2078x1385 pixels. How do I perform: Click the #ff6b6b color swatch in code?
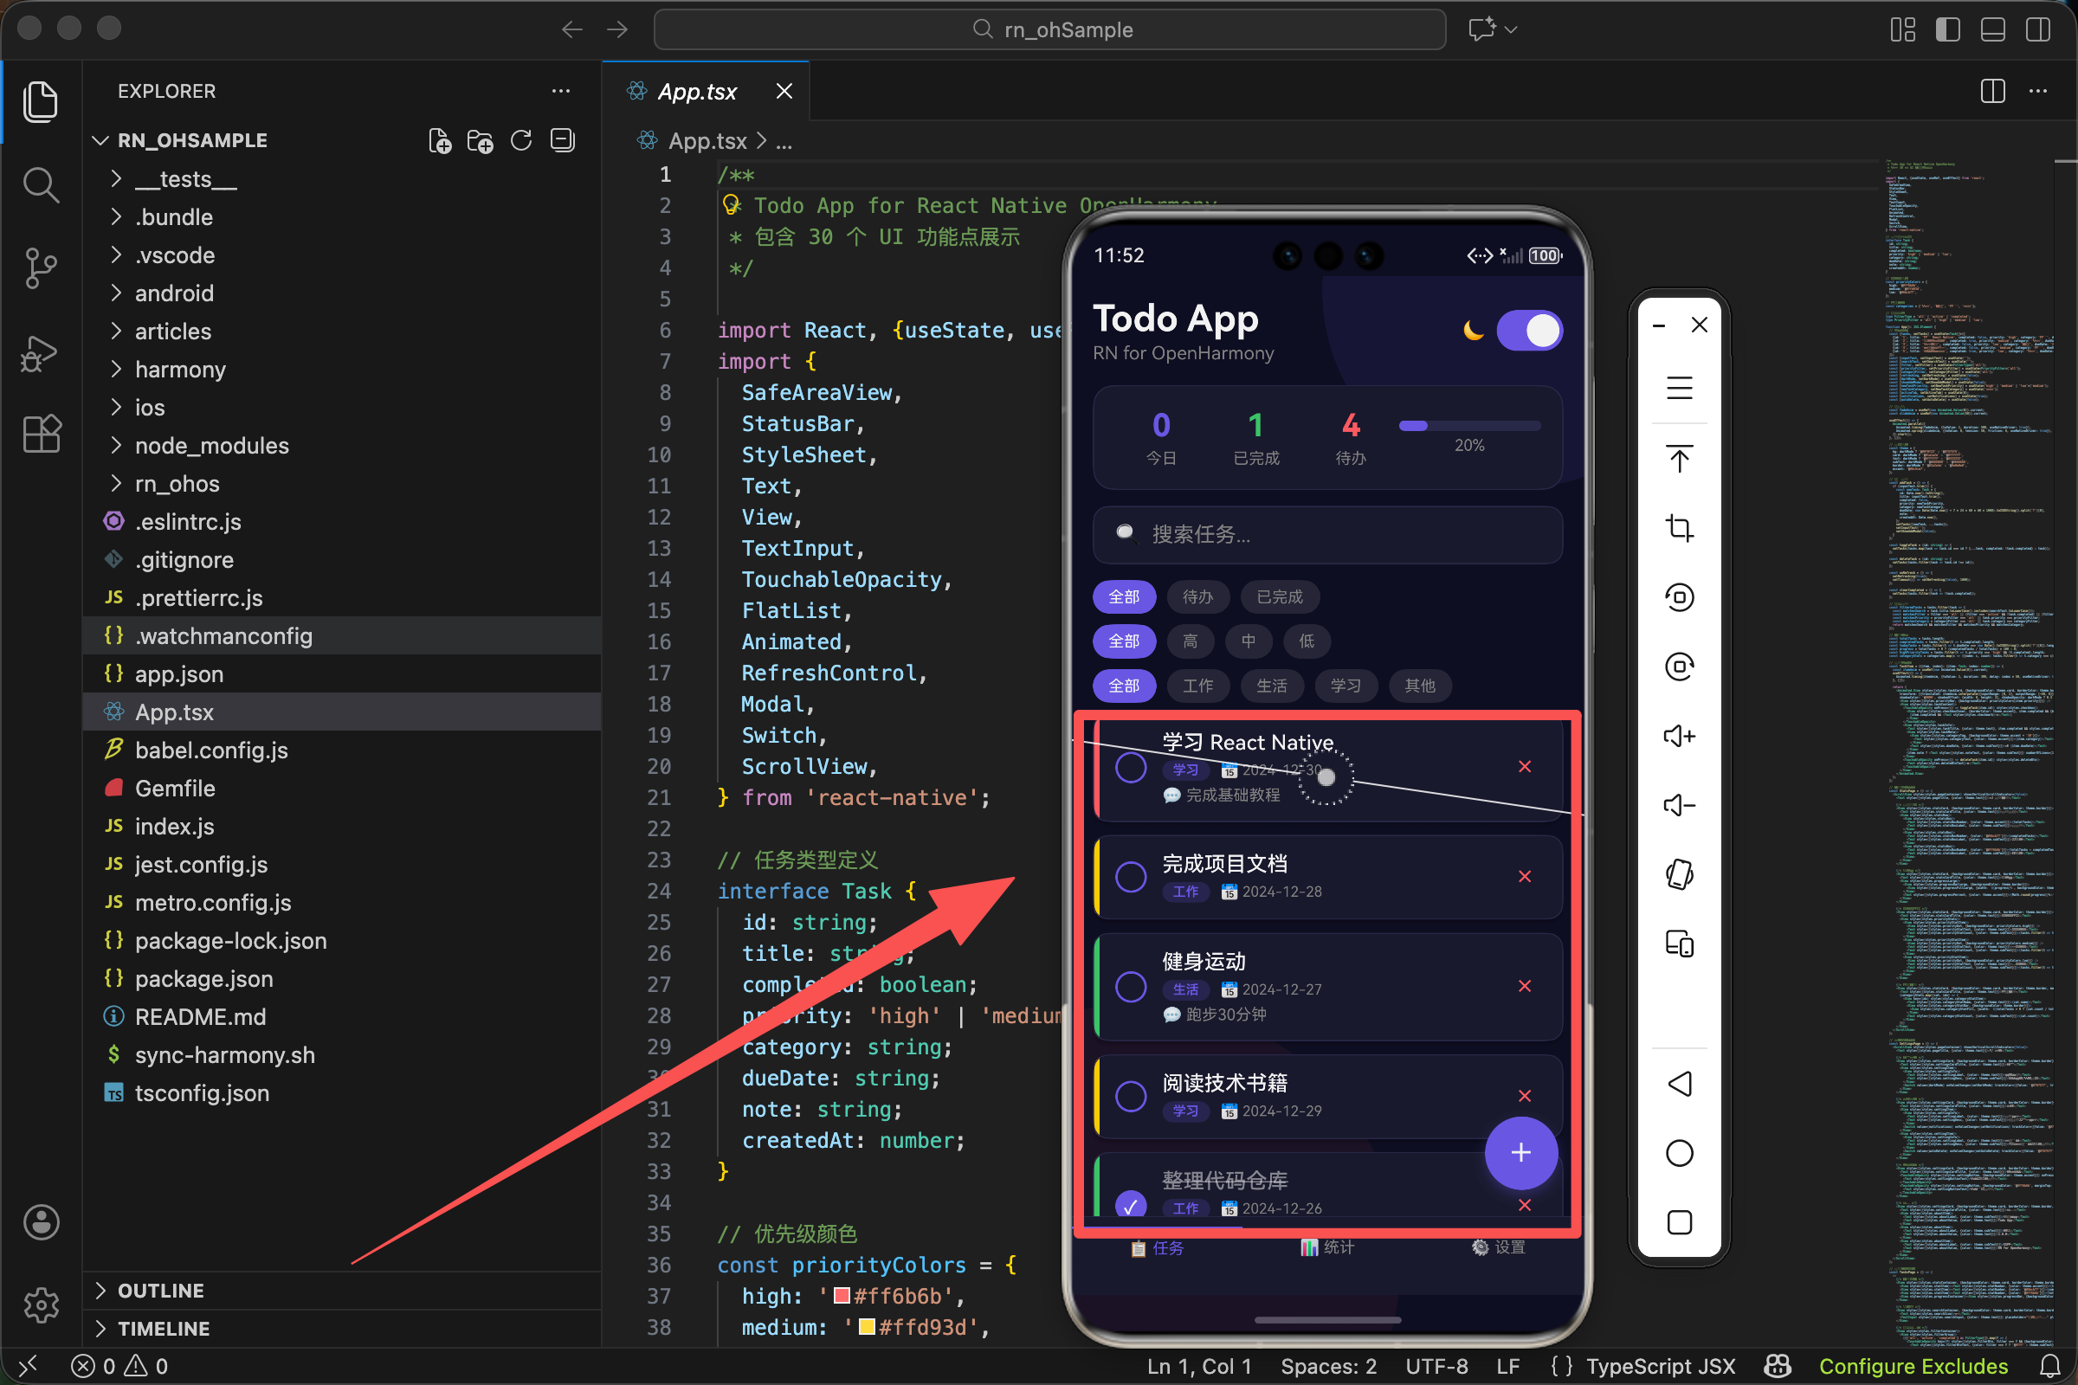pyautogui.click(x=842, y=1296)
